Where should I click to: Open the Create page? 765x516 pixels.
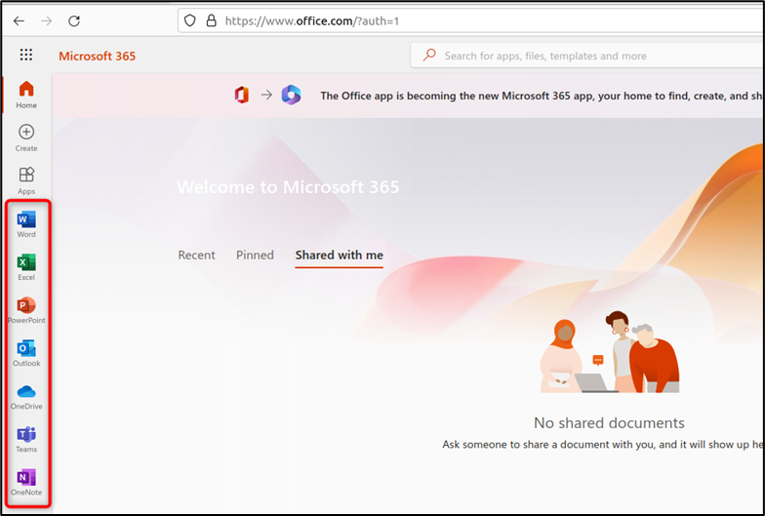pos(26,139)
